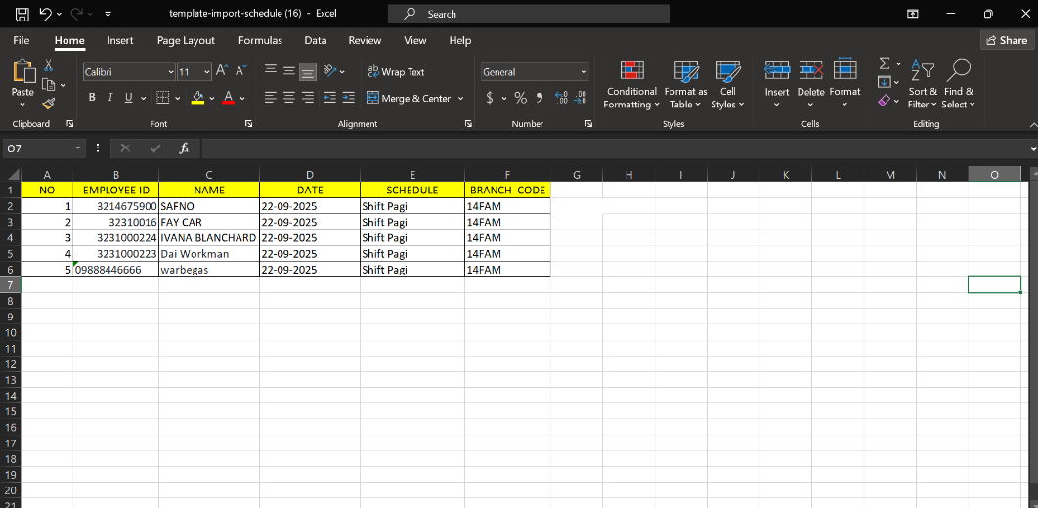Select column D header
Viewport: 1038px width, 508px height.
point(310,175)
